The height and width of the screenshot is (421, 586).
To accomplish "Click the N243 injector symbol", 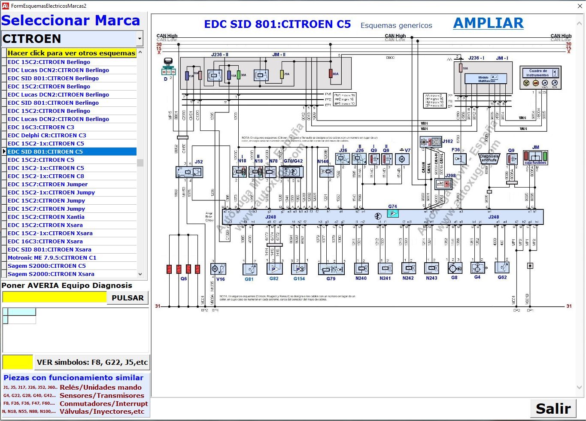I will pos(431,269).
